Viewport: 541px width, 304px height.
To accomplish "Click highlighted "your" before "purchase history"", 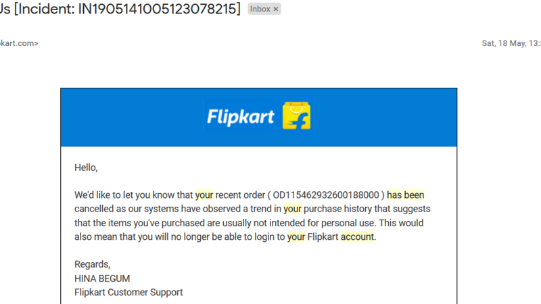I will coord(292,209).
